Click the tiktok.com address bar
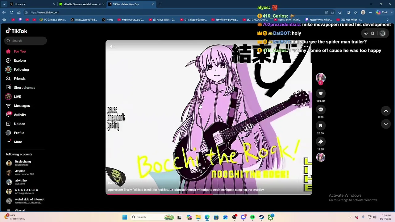Image resolution: width=395 pixels, height=222 pixels. (x=173, y=12)
